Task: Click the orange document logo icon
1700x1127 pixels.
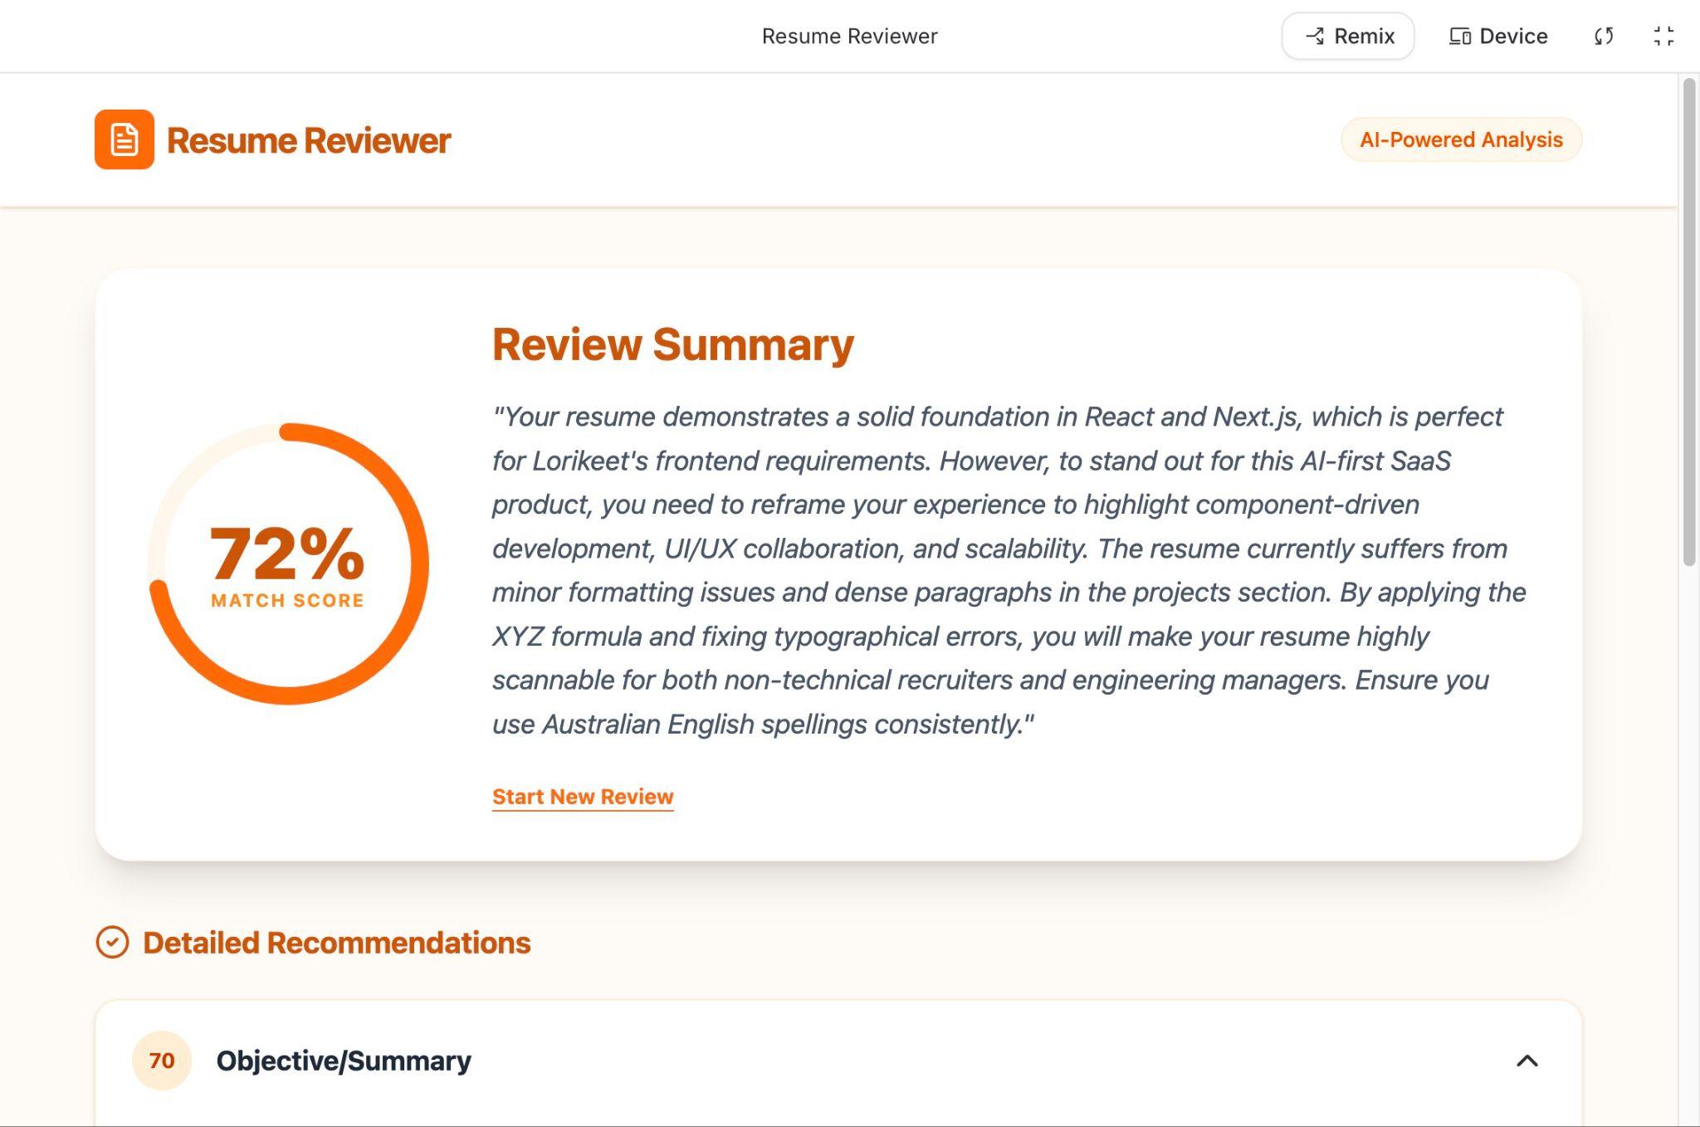Action: point(125,139)
